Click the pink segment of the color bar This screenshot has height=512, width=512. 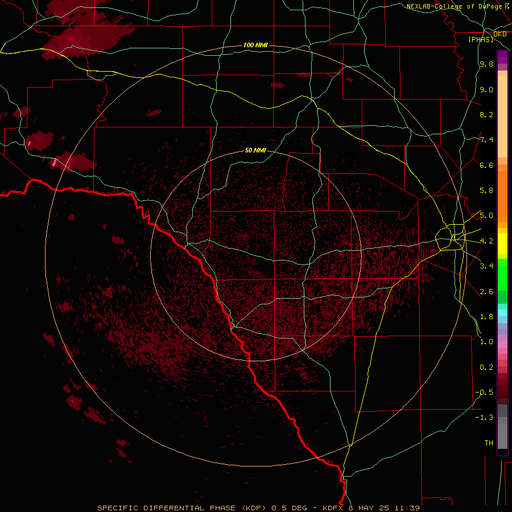(502, 345)
